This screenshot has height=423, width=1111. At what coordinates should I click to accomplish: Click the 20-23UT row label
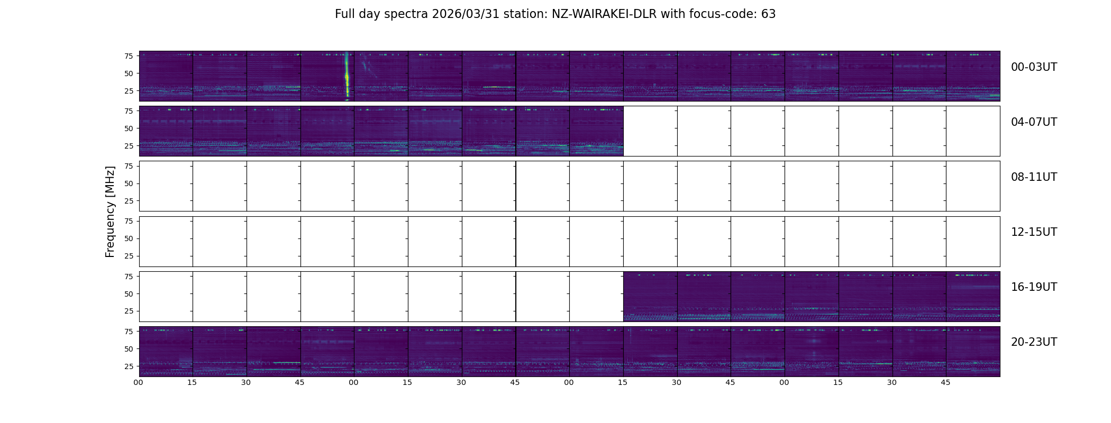pos(1034,342)
